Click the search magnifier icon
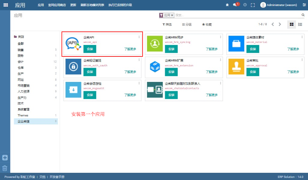The image size is (308, 180). click(303, 15)
